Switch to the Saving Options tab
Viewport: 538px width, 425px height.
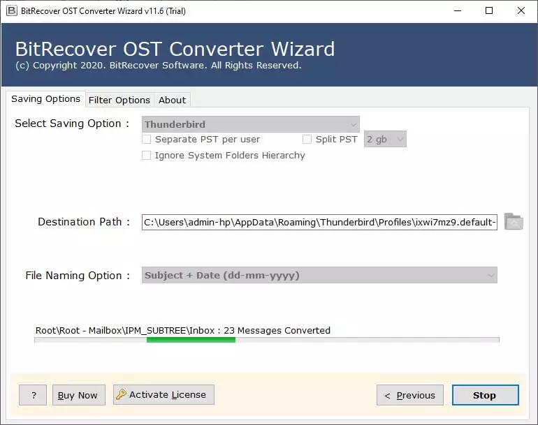(x=45, y=98)
